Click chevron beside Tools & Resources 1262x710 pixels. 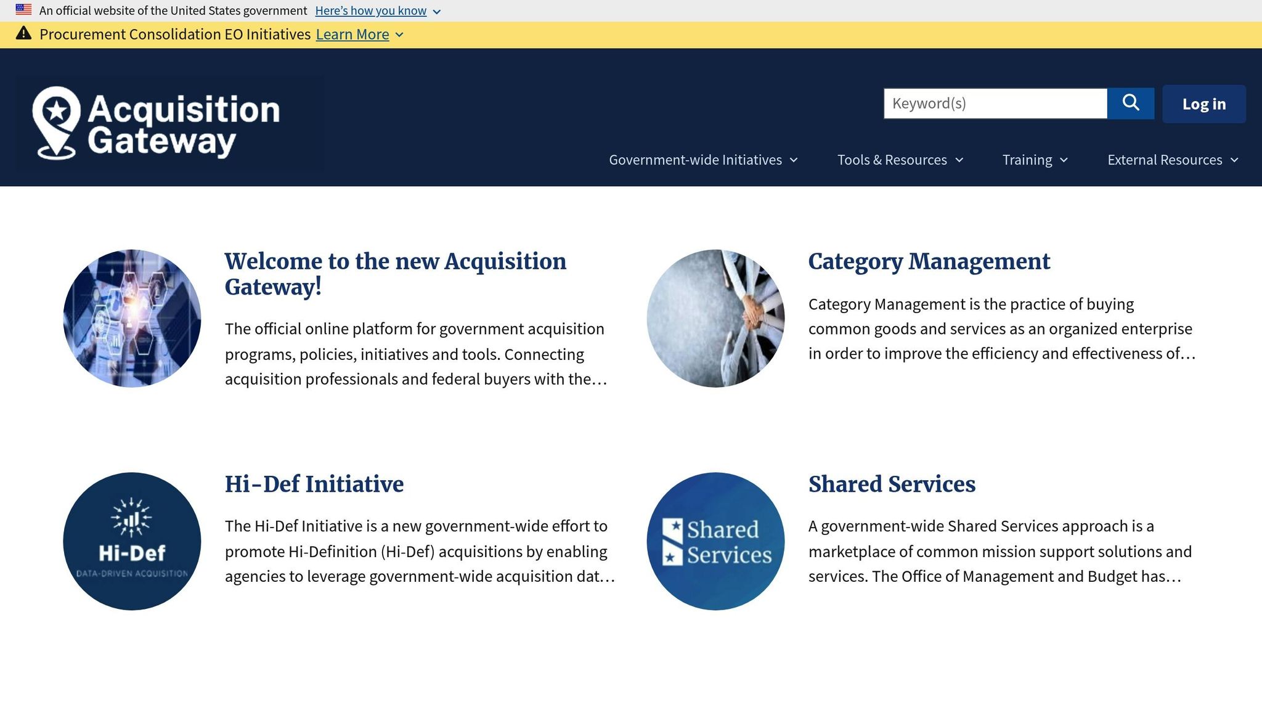(959, 160)
